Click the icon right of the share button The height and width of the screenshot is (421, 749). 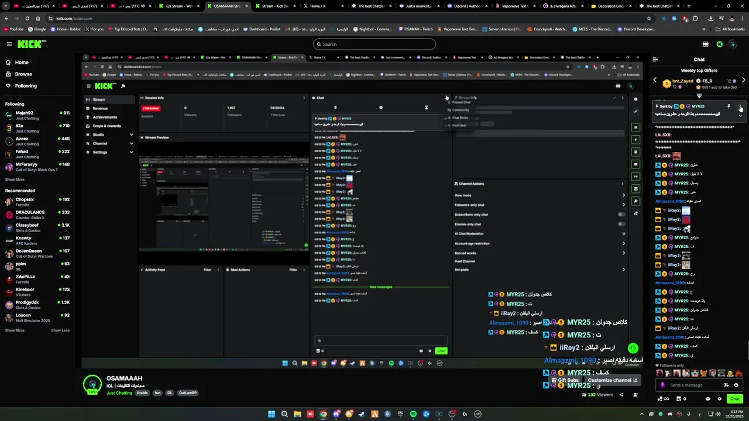(x=635, y=395)
